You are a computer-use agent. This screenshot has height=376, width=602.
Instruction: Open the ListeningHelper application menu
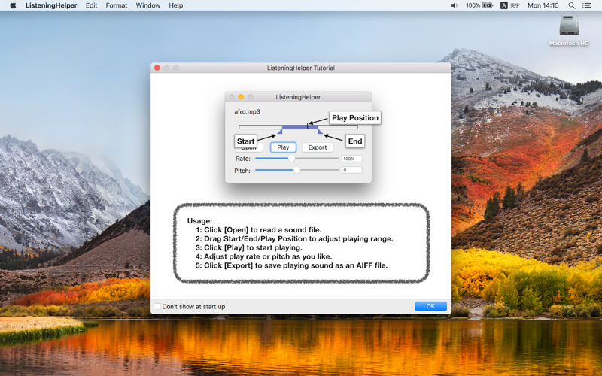point(51,5)
